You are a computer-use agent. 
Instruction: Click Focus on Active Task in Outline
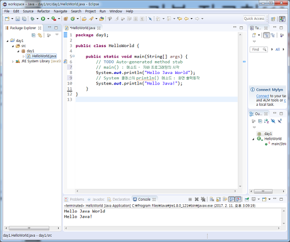click(x=253, y=121)
